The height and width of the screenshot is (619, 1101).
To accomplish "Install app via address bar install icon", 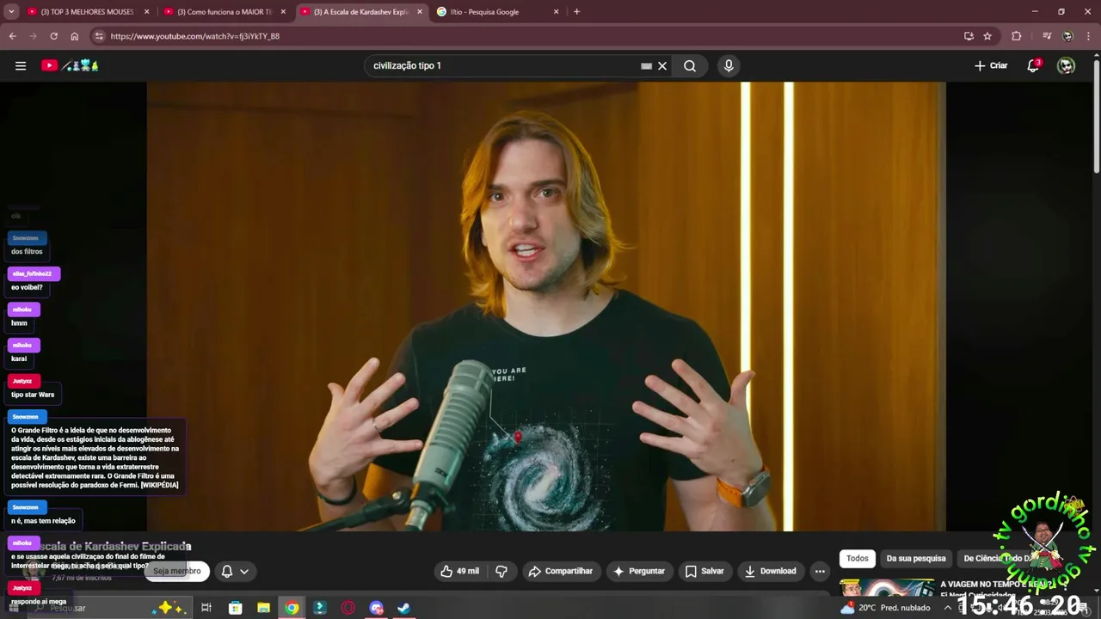I will coord(969,36).
